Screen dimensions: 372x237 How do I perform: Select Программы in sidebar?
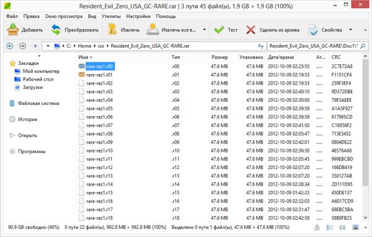tap(27, 151)
